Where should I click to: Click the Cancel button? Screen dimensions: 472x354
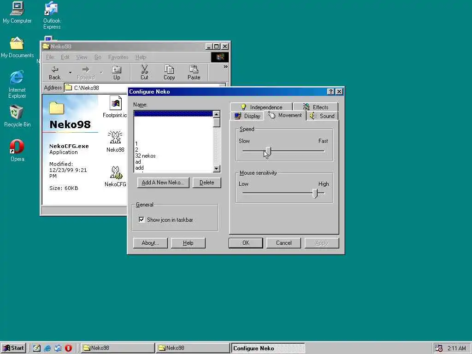tap(283, 243)
